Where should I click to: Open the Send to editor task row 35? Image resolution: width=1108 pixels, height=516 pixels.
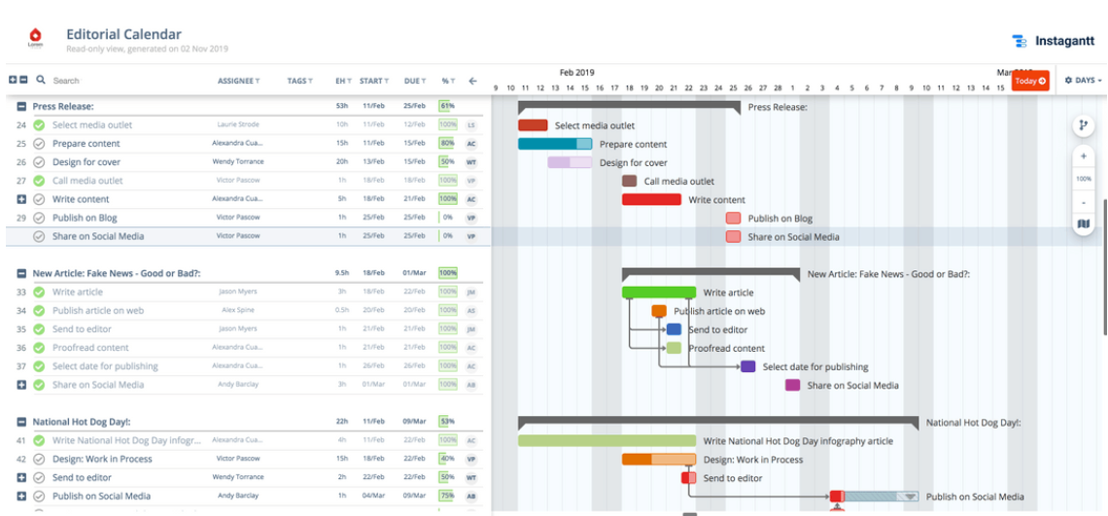(82, 329)
